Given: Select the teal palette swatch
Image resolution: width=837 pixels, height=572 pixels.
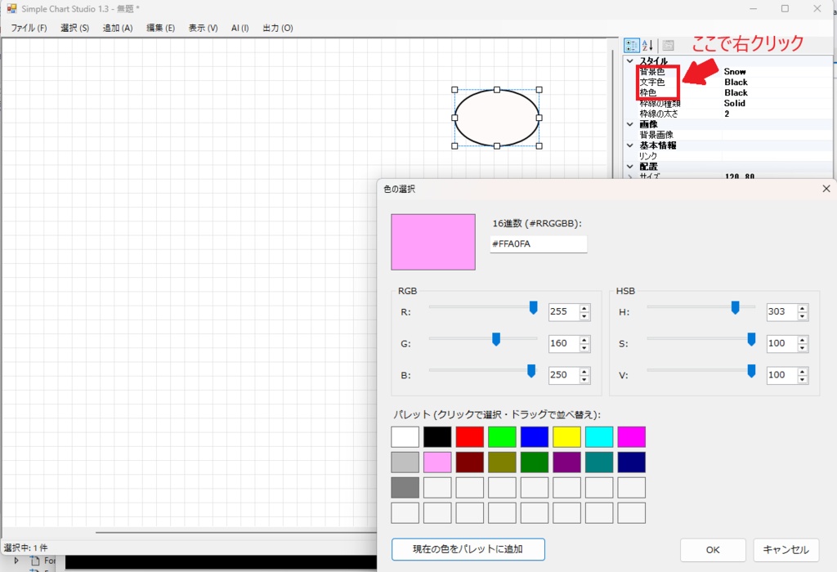Looking at the screenshot, I should (x=599, y=462).
